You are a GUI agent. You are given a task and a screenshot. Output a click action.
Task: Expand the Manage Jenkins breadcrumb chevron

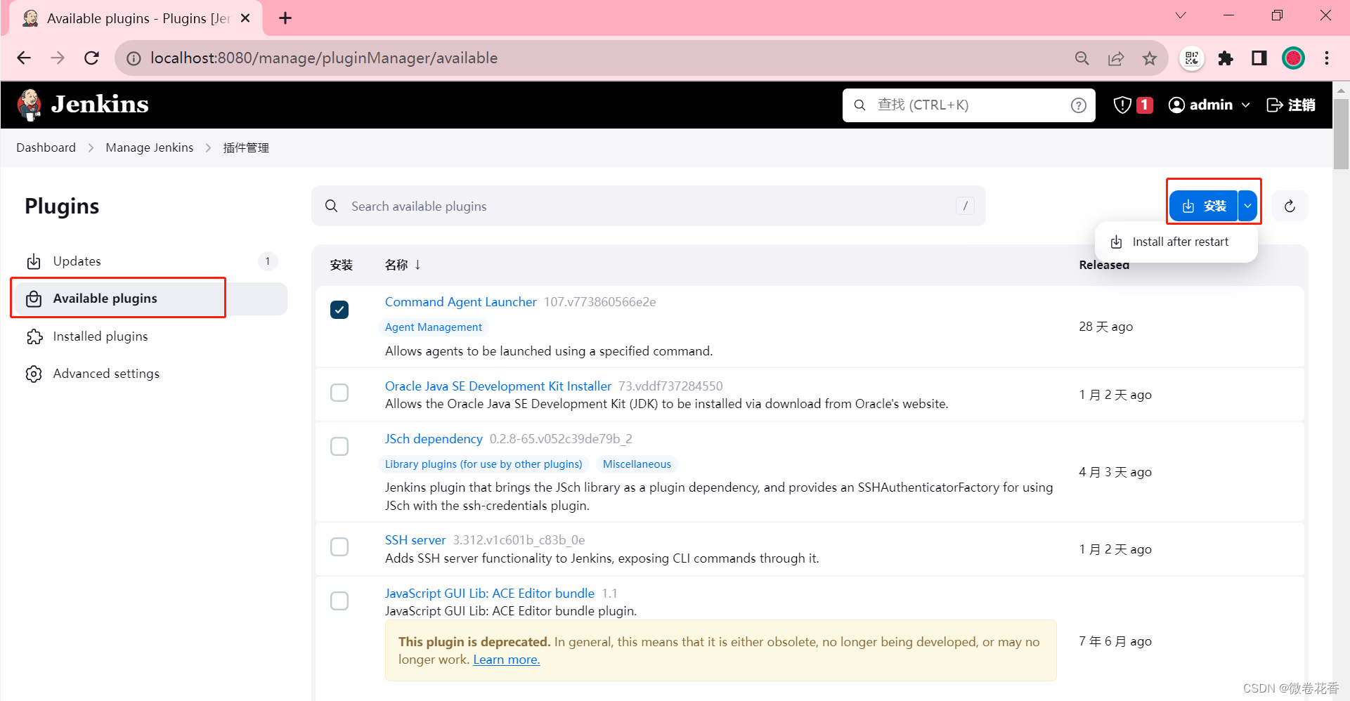pyautogui.click(x=208, y=148)
